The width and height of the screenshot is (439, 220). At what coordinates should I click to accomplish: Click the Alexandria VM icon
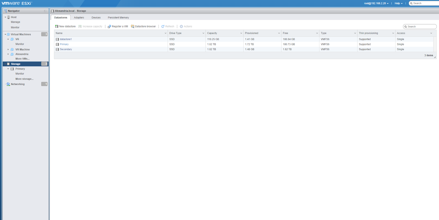pyautogui.click(x=12, y=54)
